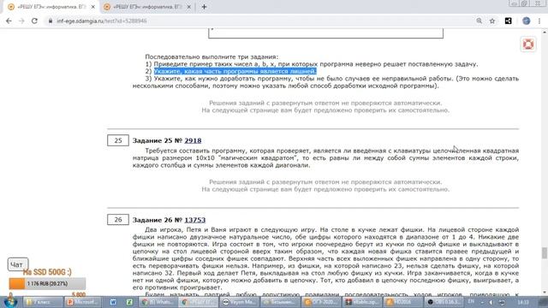
Task: Click the volume speaker icon in tray
Action: coord(491,302)
